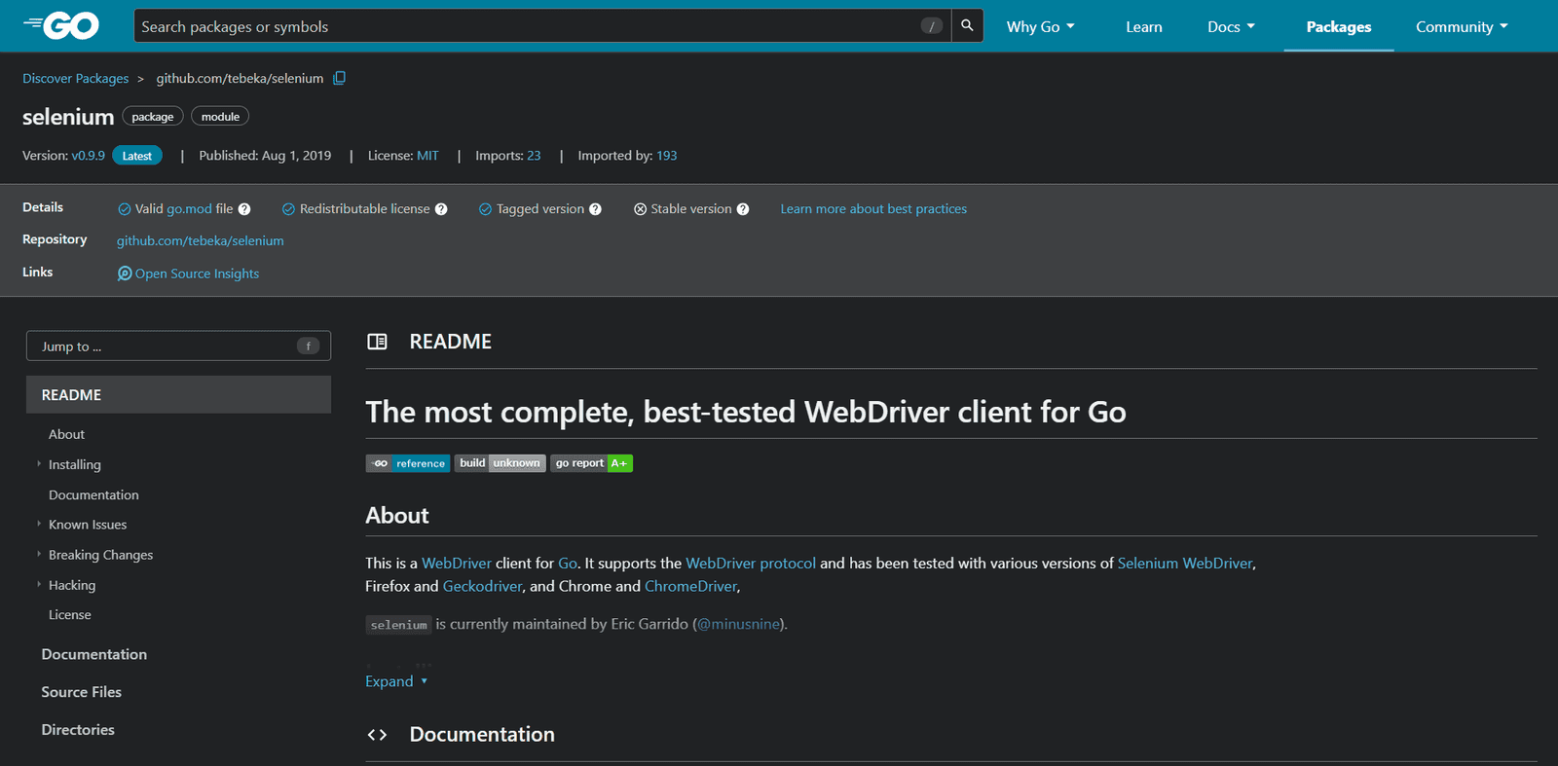Go to the Learn menu item
Screen dimensions: 1558x766
pos(1143,27)
